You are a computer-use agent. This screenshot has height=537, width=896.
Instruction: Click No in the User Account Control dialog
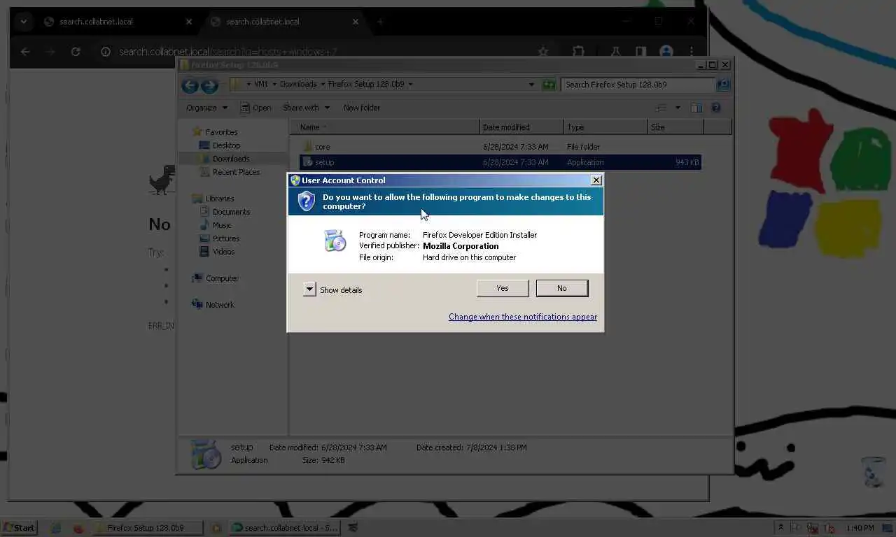561,288
